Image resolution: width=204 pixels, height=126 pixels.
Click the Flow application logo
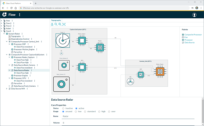click(4, 15)
